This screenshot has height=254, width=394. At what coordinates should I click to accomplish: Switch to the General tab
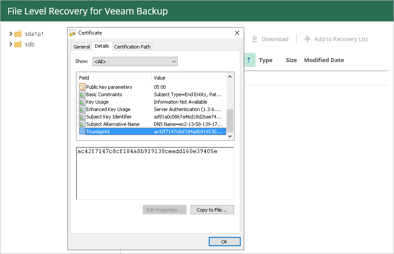click(x=82, y=47)
